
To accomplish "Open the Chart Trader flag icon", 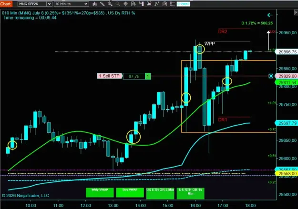I will (141, 4).
